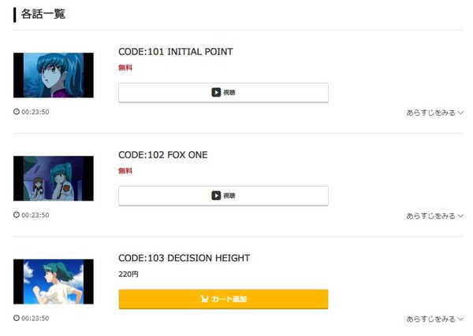Click the 無料 label under FOX ONE

click(125, 171)
